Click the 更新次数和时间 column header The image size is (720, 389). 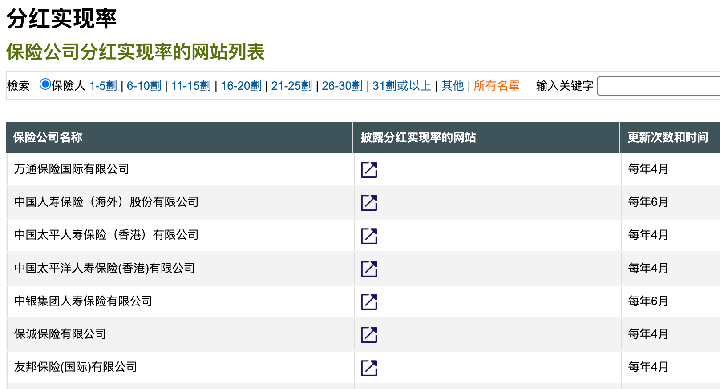pos(667,137)
